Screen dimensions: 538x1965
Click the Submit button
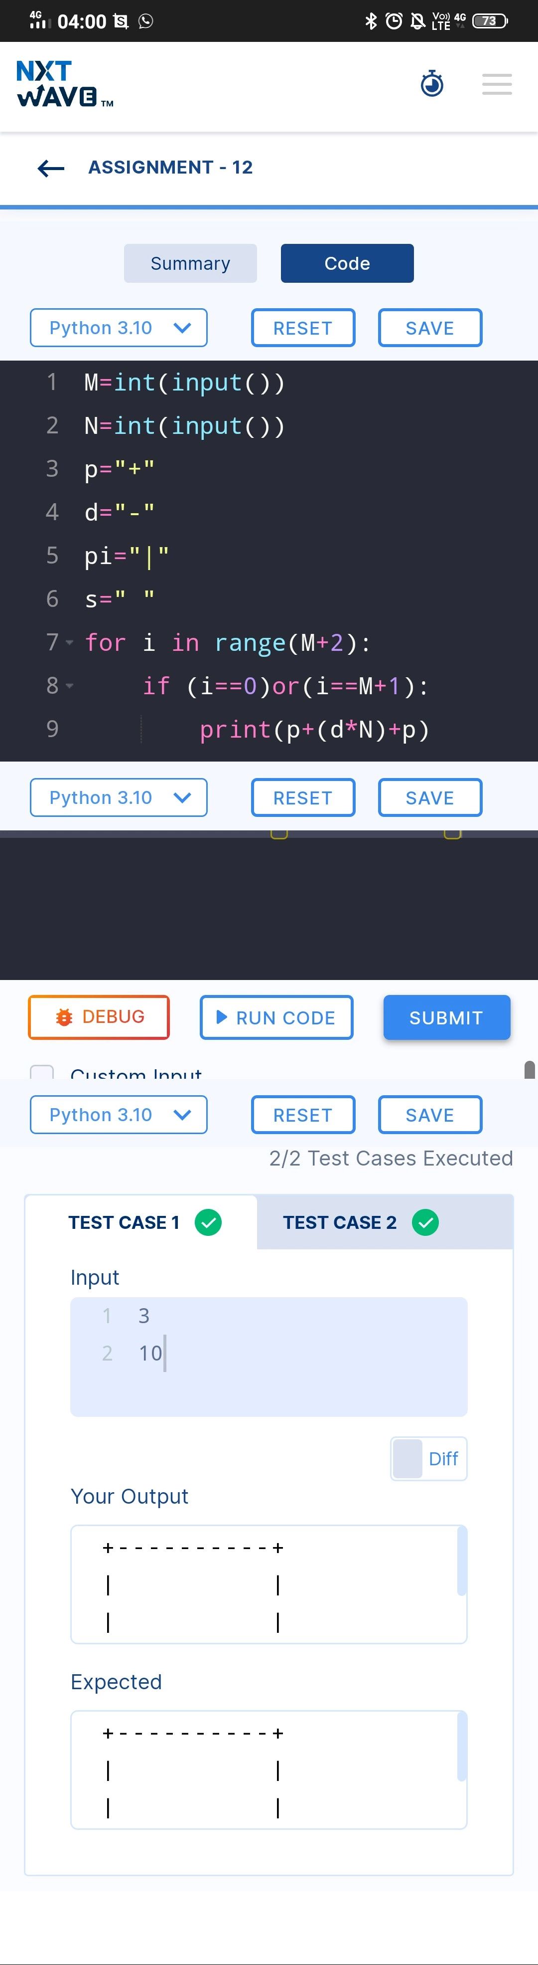click(x=446, y=1017)
